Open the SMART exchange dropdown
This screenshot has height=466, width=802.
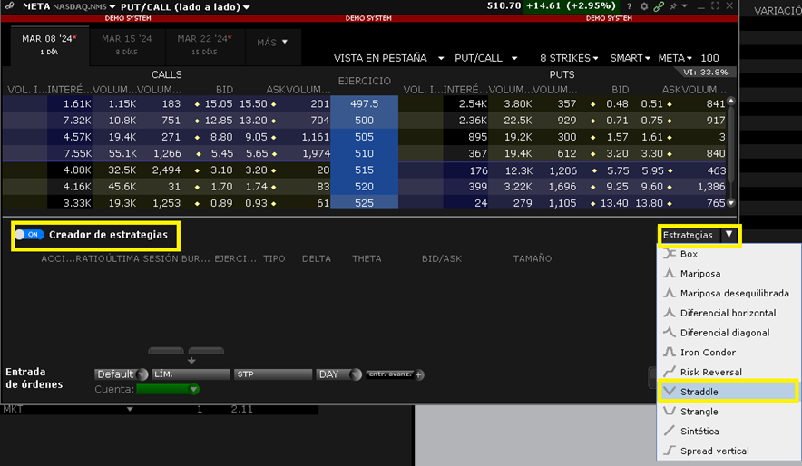tap(631, 58)
